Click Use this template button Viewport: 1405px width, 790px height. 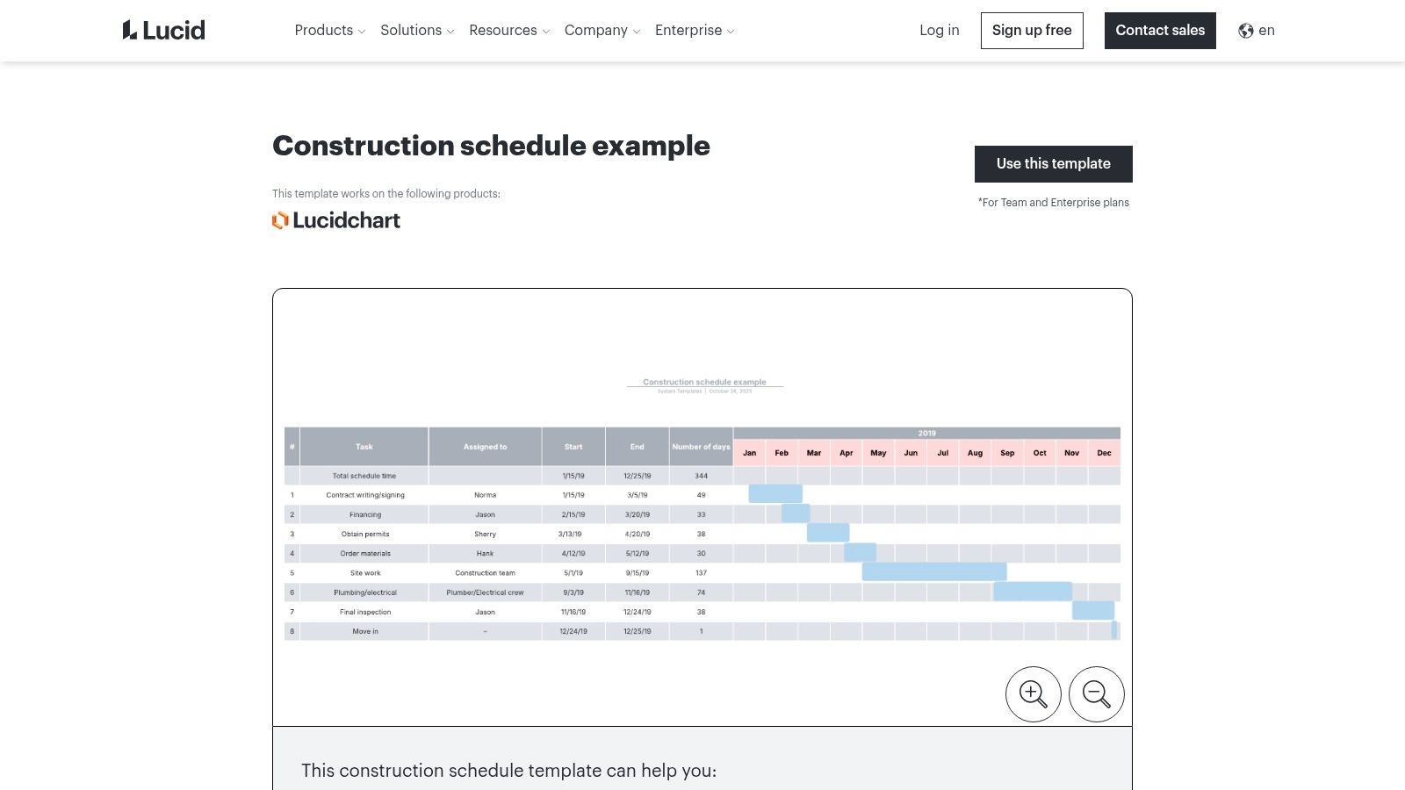coord(1053,164)
